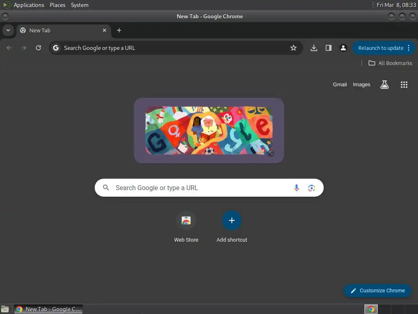Open the System menu
The image size is (418, 314).
click(x=80, y=5)
